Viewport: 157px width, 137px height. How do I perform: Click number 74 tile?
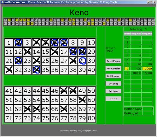coord(36,118)
